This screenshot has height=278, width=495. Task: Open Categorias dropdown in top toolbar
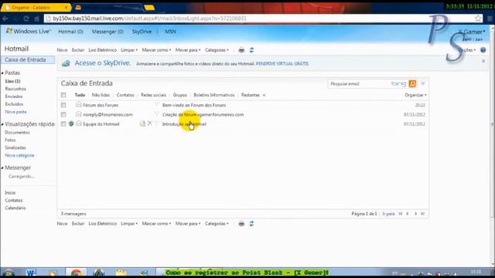point(217,50)
